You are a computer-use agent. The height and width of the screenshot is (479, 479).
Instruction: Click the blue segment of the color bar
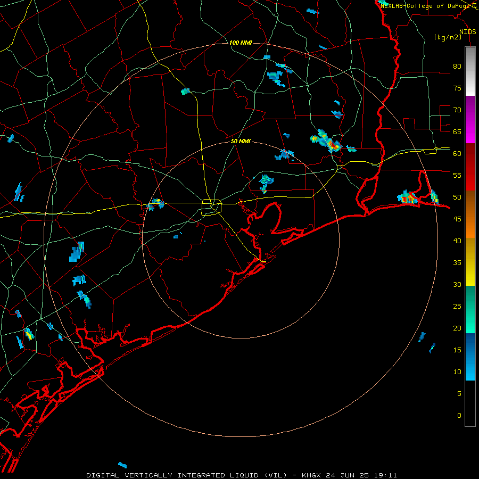point(470,357)
